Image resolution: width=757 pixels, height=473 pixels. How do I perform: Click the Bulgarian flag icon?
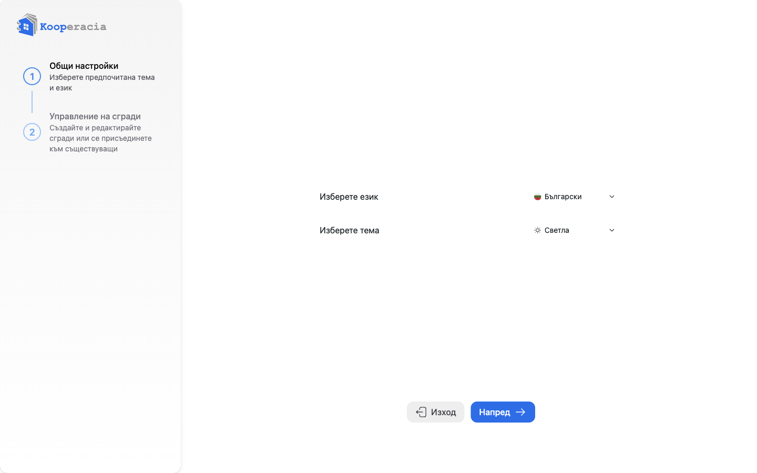537,197
